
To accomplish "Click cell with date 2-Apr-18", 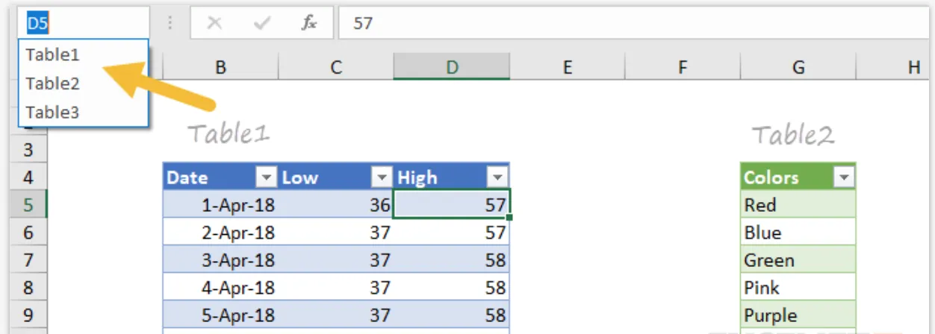I will [x=220, y=233].
